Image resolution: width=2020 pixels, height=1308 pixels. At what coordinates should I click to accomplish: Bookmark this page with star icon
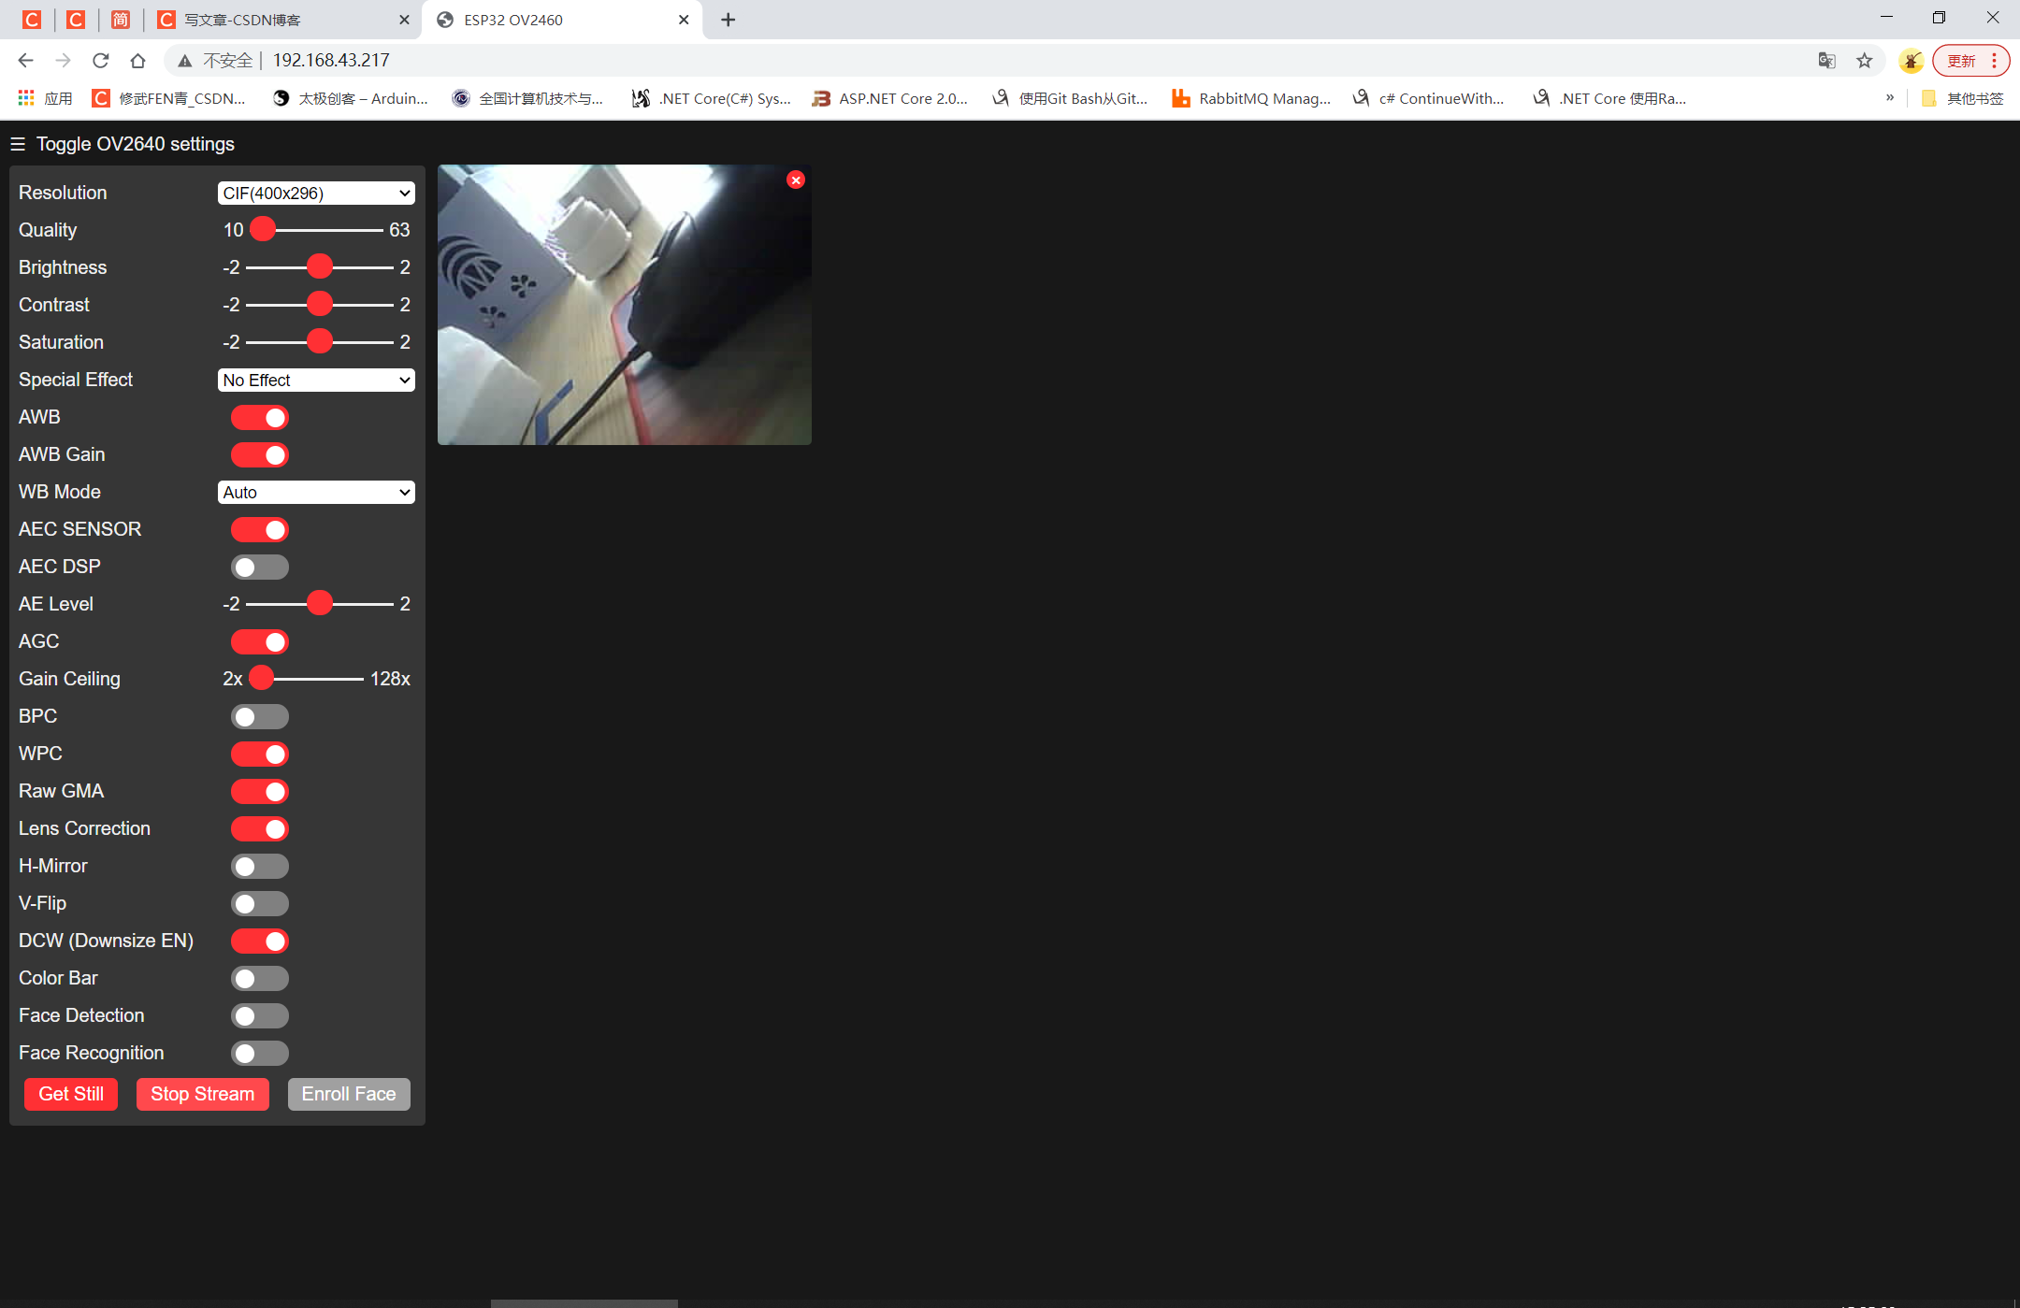pos(1865,61)
